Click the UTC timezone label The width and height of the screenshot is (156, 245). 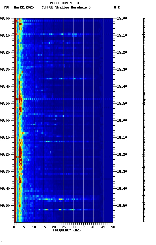point(117,7)
